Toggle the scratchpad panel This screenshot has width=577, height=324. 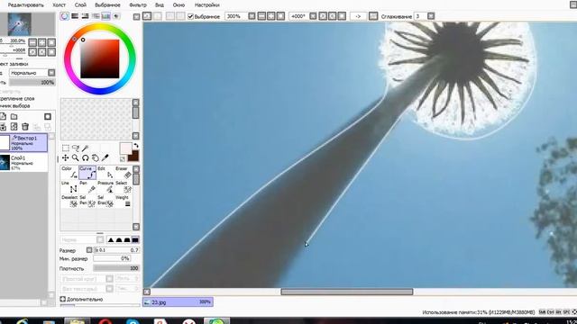pos(116,16)
